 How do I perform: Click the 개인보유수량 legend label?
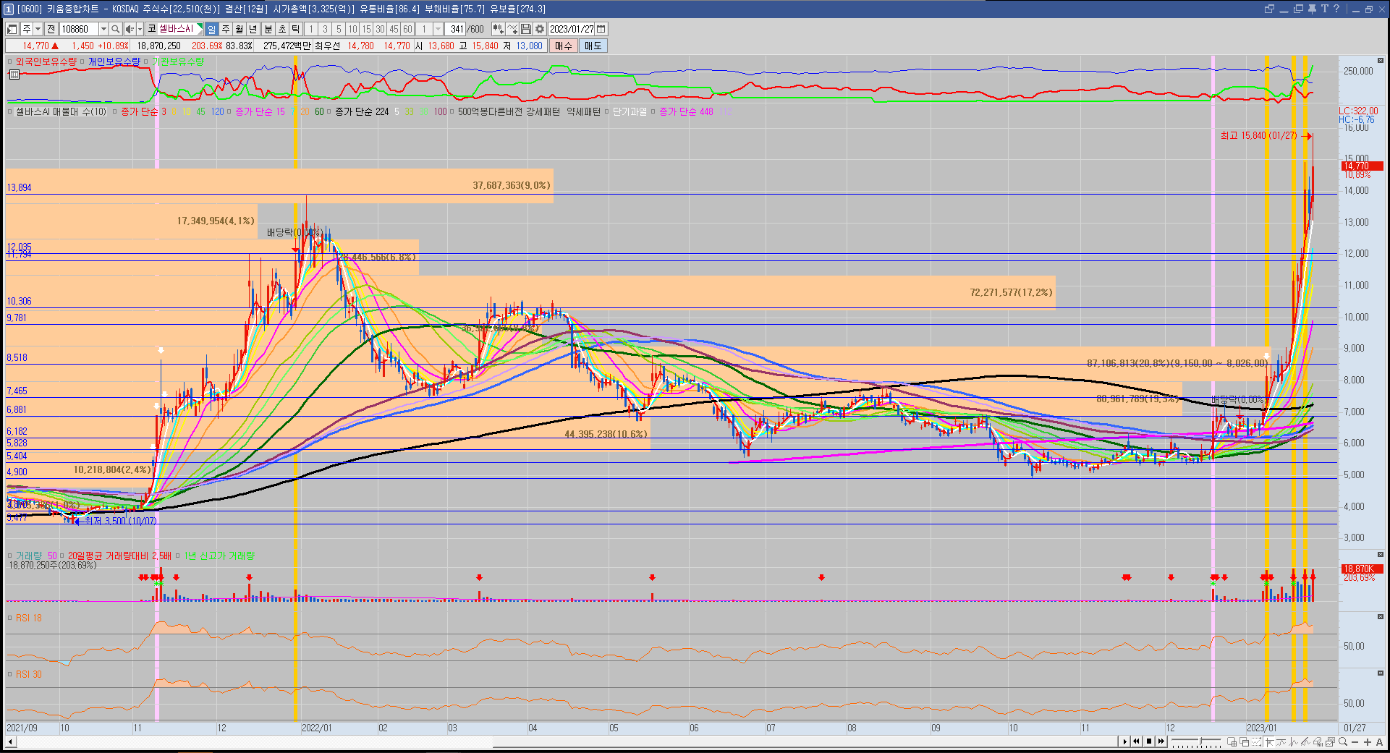click(x=114, y=61)
